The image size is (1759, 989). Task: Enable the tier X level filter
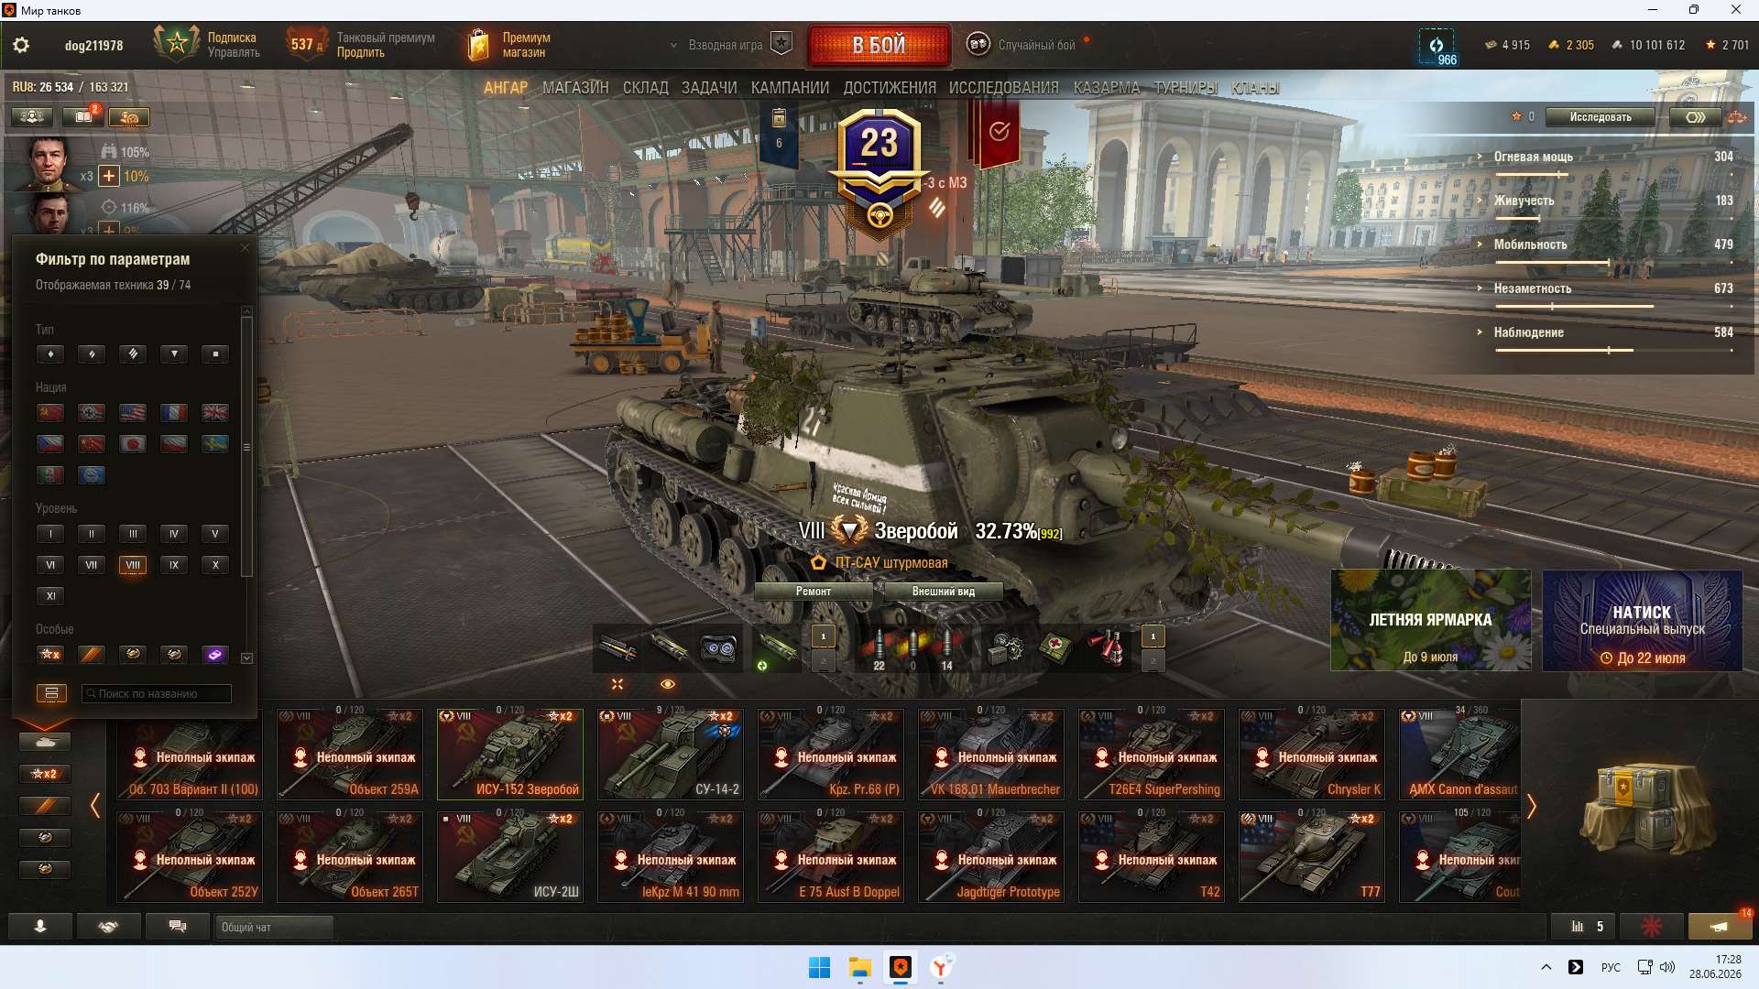(x=215, y=565)
